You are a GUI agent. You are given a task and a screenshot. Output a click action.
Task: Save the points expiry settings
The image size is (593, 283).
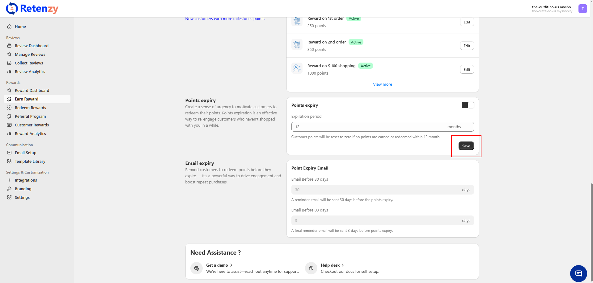pos(466,146)
